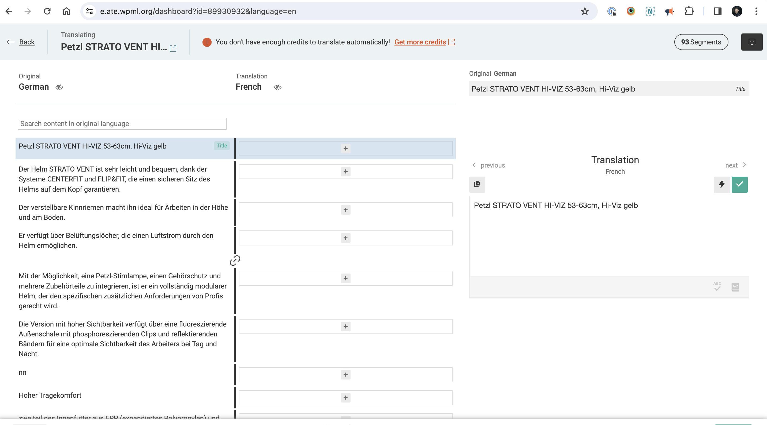Add translation for 'Mit der Möglichkeit' segment

tap(345, 278)
